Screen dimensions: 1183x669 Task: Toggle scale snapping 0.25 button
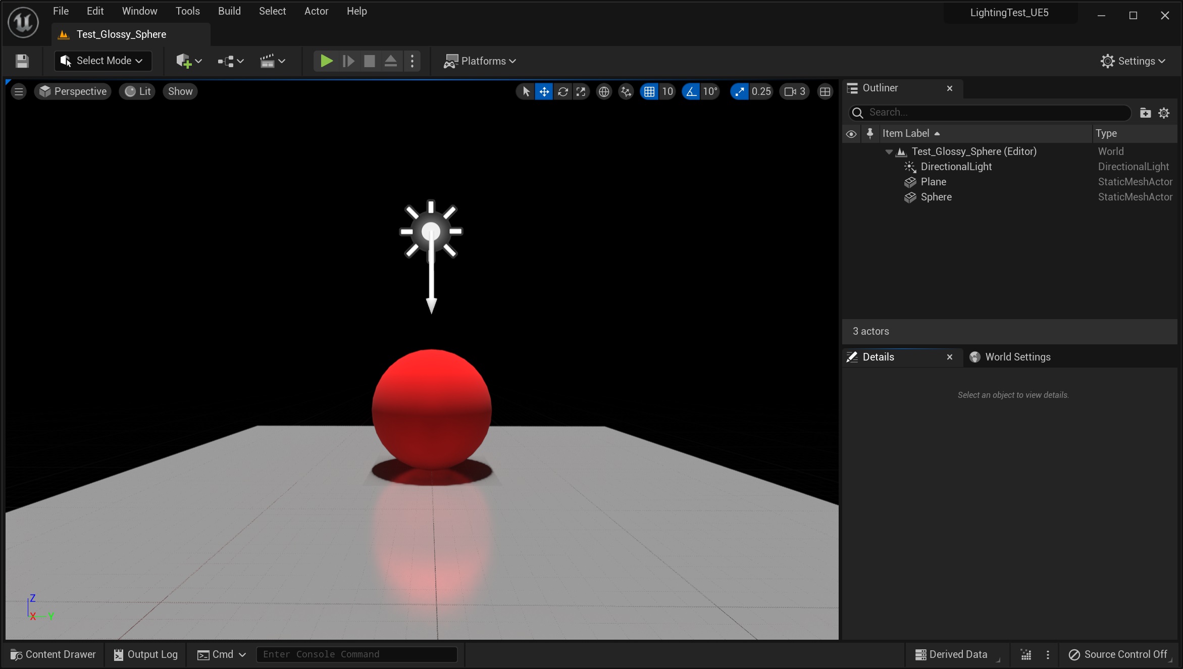pos(739,91)
